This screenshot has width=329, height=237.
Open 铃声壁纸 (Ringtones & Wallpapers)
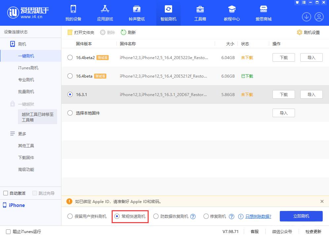coord(136,13)
